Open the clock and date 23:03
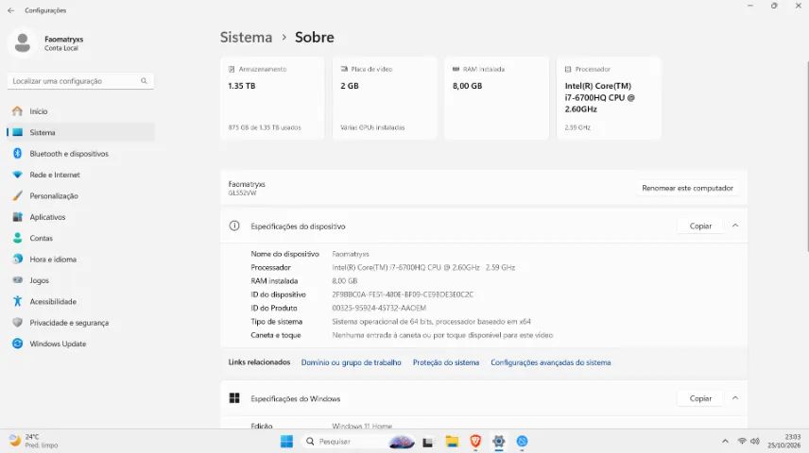The width and height of the screenshot is (809, 453). (x=783, y=441)
